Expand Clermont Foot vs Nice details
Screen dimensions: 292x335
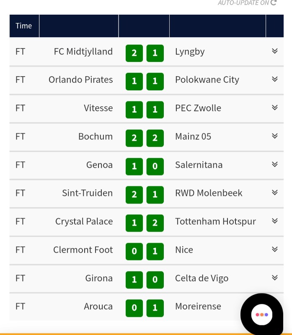coord(274,250)
